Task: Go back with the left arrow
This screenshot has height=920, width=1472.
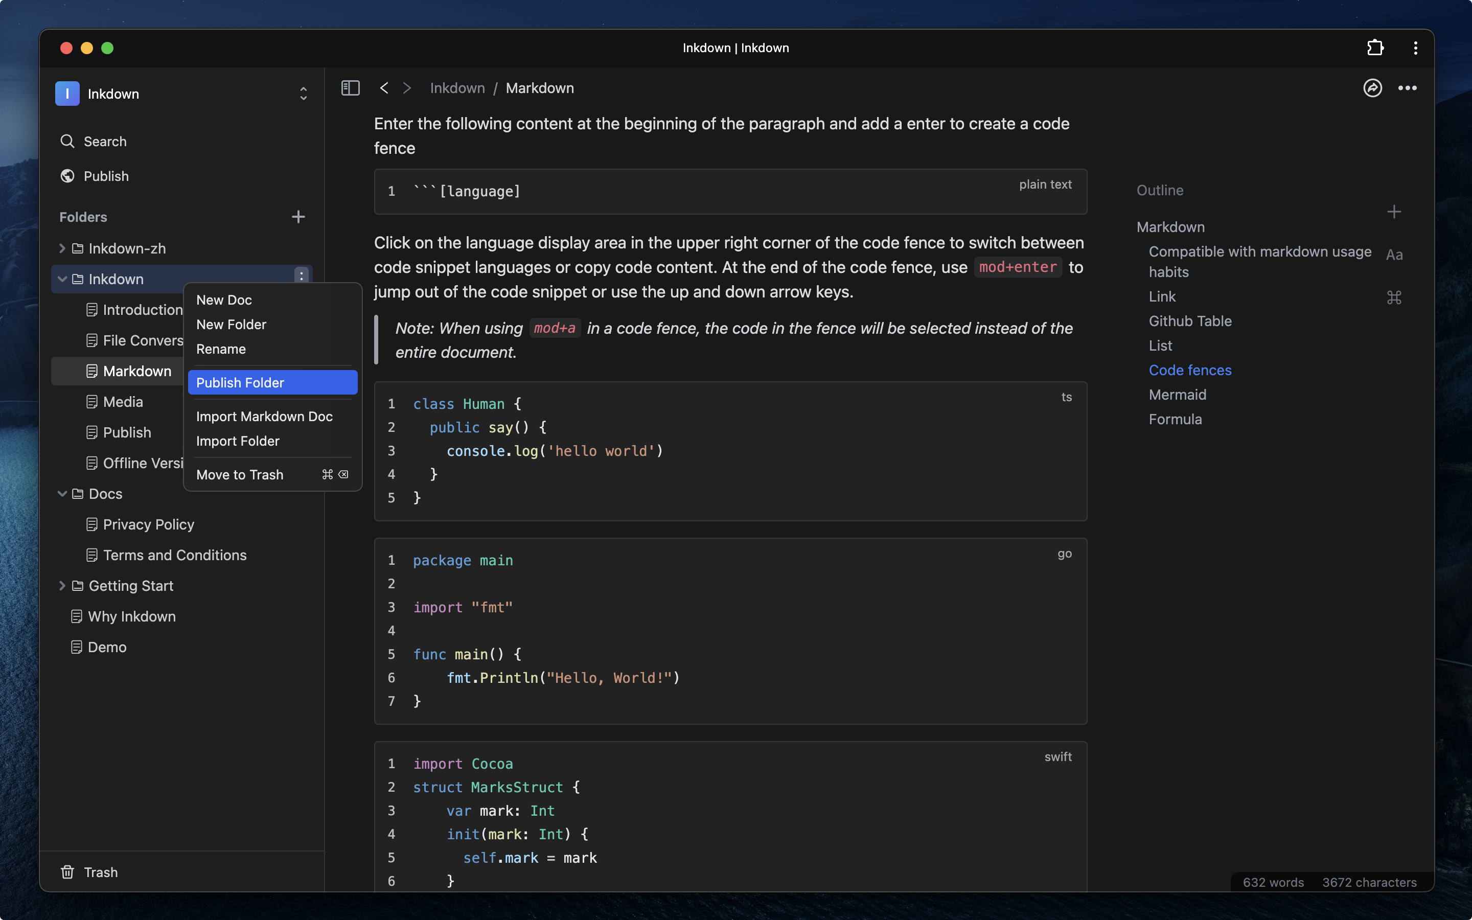Action: click(384, 88)
